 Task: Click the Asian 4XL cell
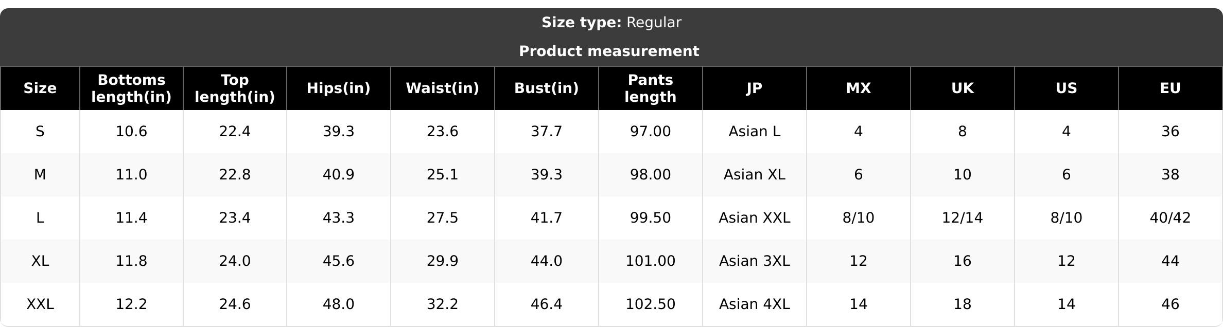click(755, 304)
